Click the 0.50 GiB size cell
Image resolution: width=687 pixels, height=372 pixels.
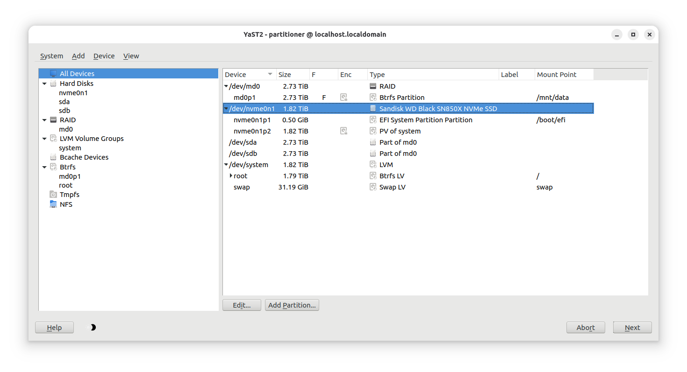coord(295,120)
